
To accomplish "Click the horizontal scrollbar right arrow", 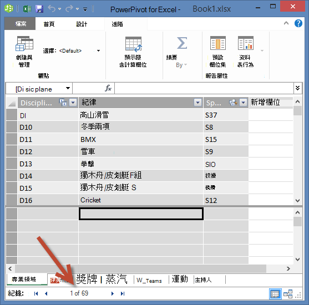I will tap(288, 268).
